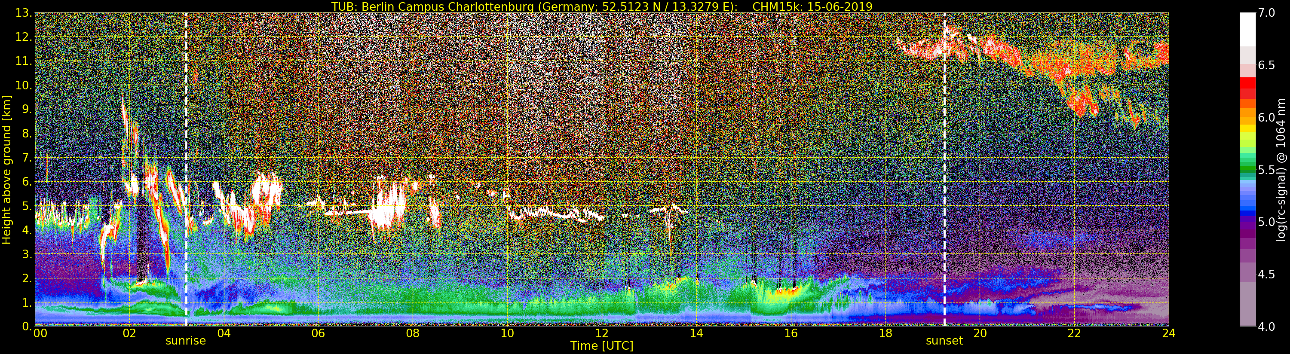Image resolution: width=1290 pixels, height=354 pixels.
Task: Click the colorbar tick label '6.0'
Action: click(x=1266, y=118)
